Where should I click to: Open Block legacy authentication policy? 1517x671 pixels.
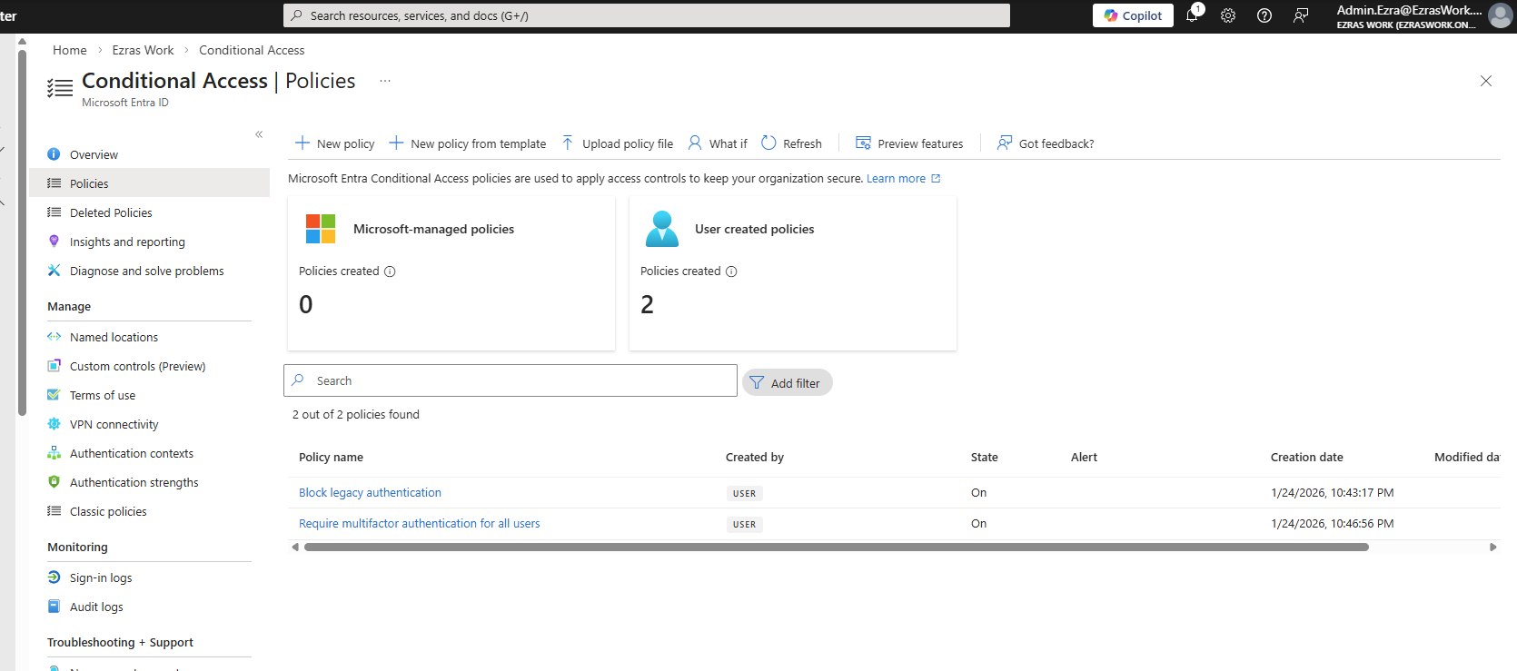click(x=370, y=492)
